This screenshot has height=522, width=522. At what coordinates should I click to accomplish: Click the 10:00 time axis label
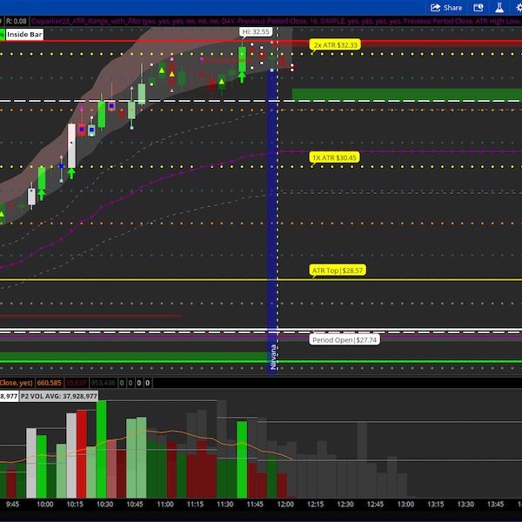44,504
